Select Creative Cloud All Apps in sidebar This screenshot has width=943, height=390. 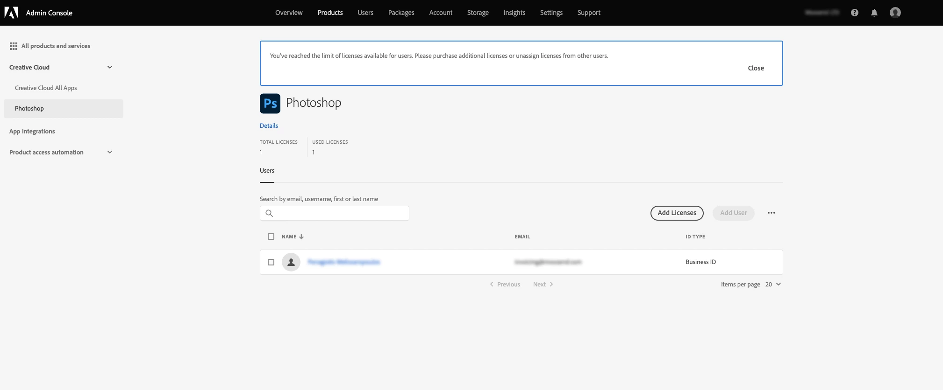tap(46, 88)
